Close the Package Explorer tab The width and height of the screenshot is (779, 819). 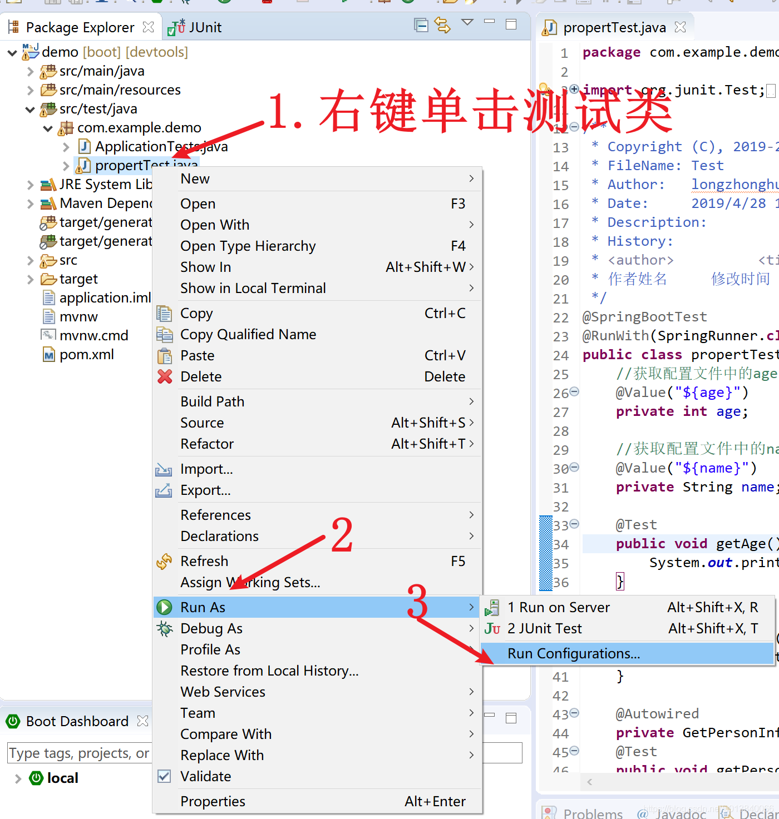point(148,27)
